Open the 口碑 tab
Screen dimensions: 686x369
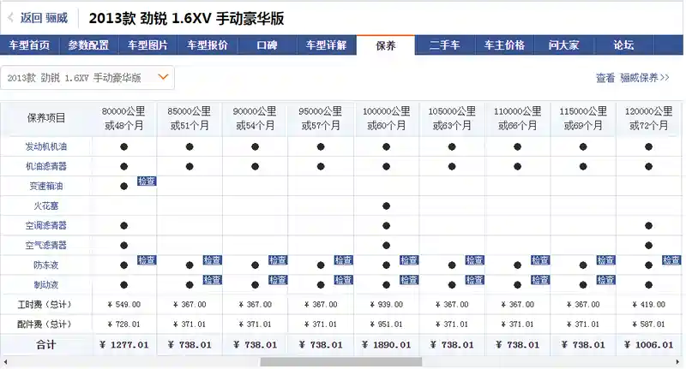tap(267, 45)
